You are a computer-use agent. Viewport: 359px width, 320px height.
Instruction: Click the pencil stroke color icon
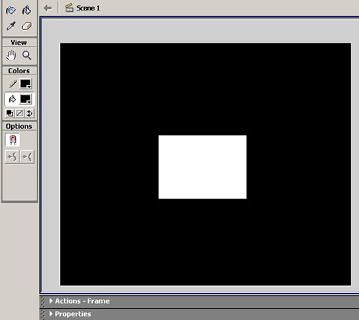click(x=12, y=84)
